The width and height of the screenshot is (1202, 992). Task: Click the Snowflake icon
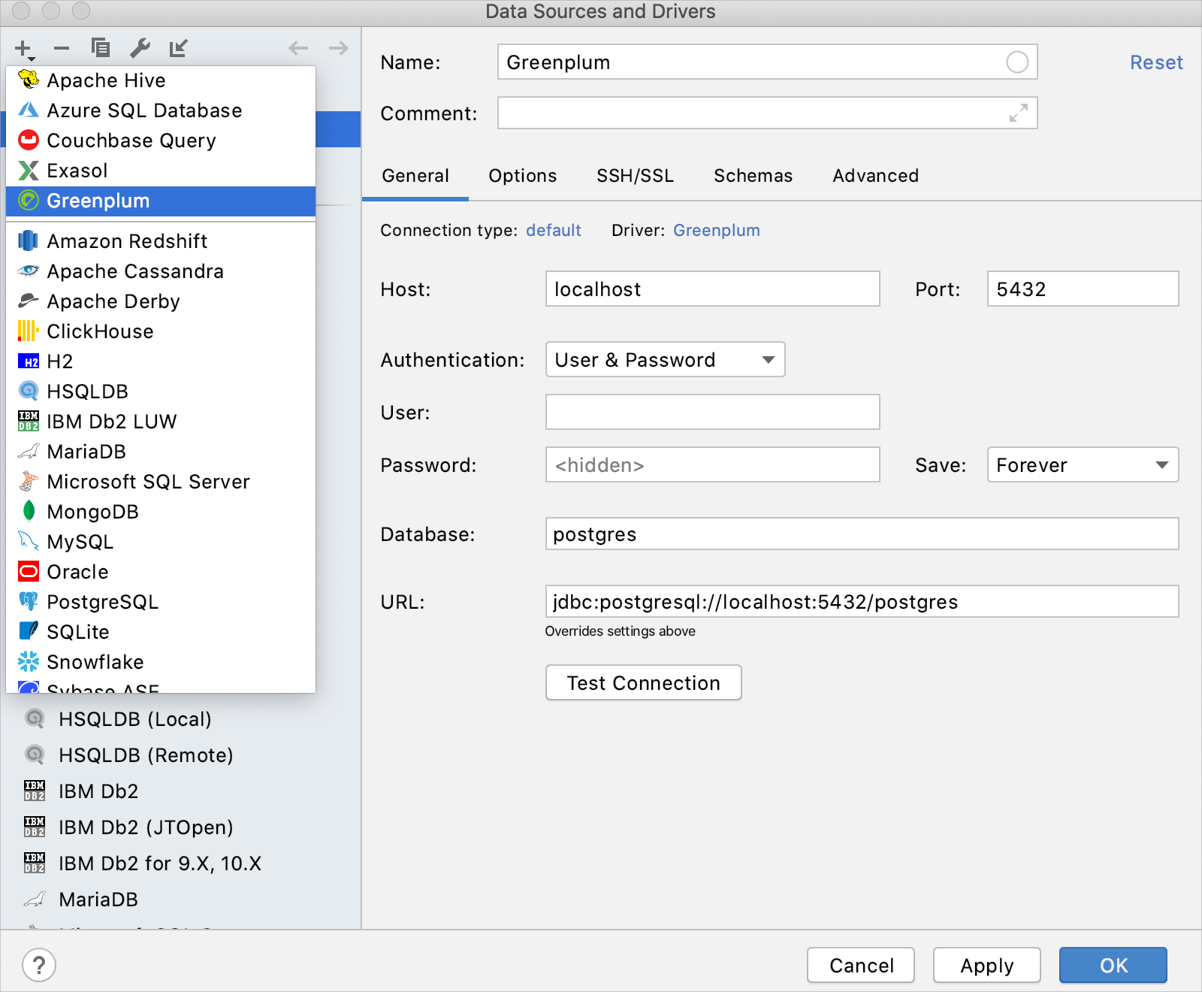tap(29, 661)
